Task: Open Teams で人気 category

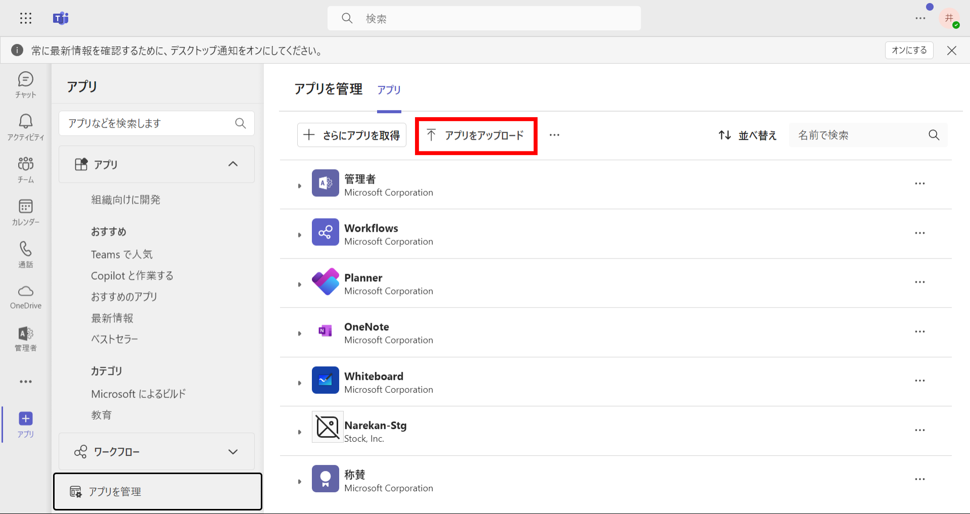Action: point(121,254)
